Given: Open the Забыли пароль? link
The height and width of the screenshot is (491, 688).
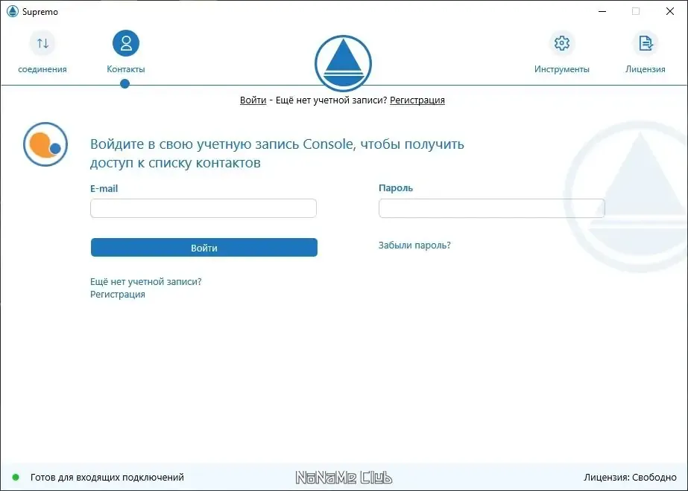Looking at the screenshot, I should click(414, 245).
